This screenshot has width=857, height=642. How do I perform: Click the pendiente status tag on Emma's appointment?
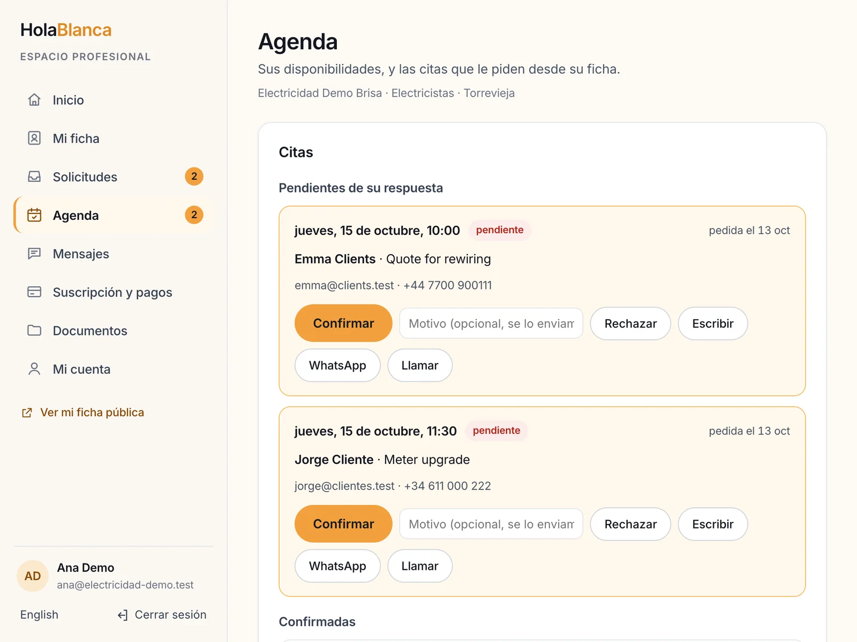pyautogui.click(x=500, y=230)
